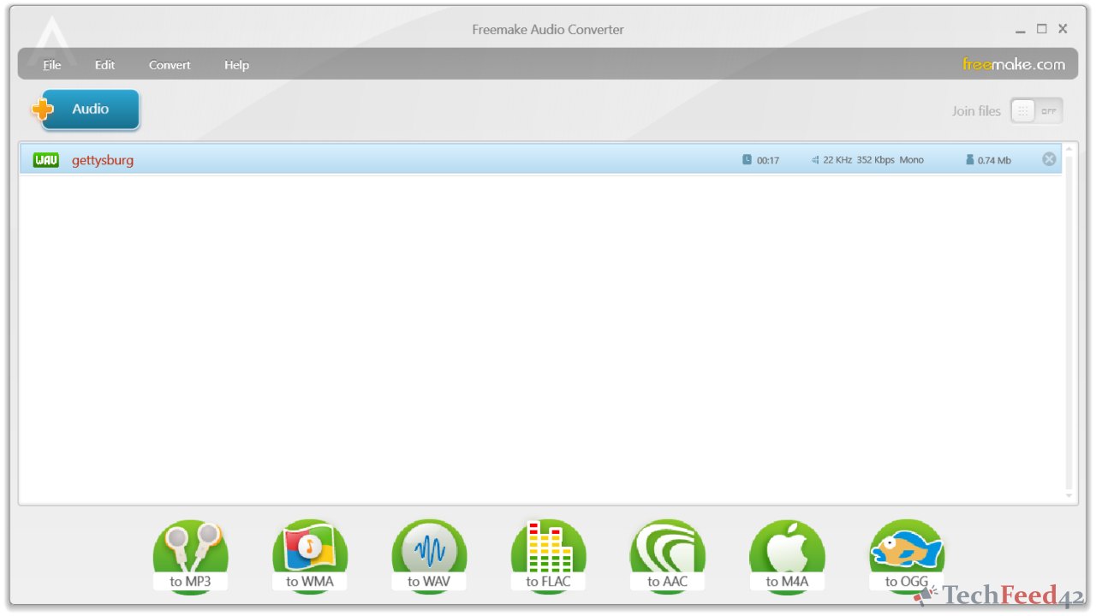Image resolution: width=1096 pixels, height=616 pixels.
Task: Minimize the Freemake Audio Converter window
Action: [x=1021, y=30]
